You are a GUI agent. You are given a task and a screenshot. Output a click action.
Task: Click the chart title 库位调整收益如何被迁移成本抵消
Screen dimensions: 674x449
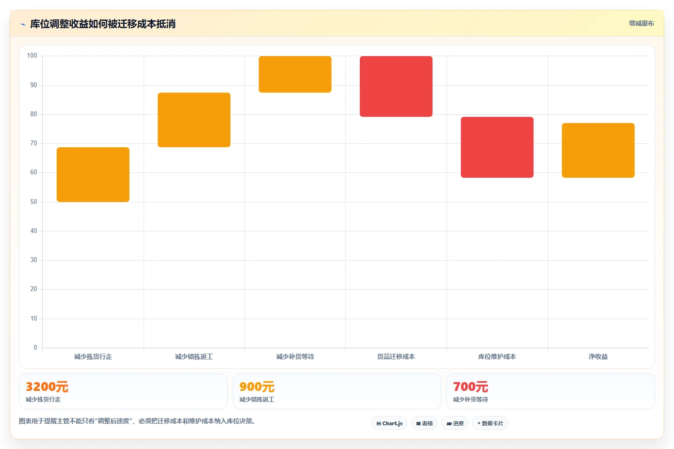click(103, 24)
